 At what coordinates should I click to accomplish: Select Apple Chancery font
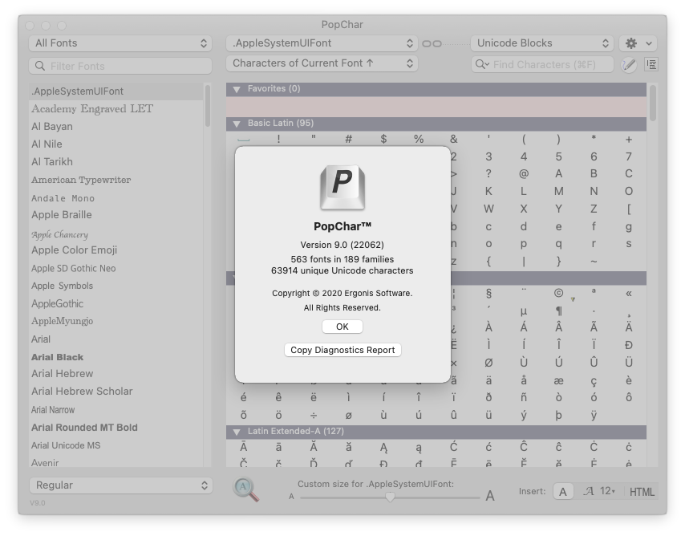click(116, 235)
